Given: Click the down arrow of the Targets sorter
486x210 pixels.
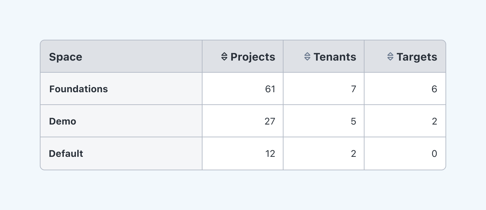Looking at the screenshot, I should coord(390,59).
